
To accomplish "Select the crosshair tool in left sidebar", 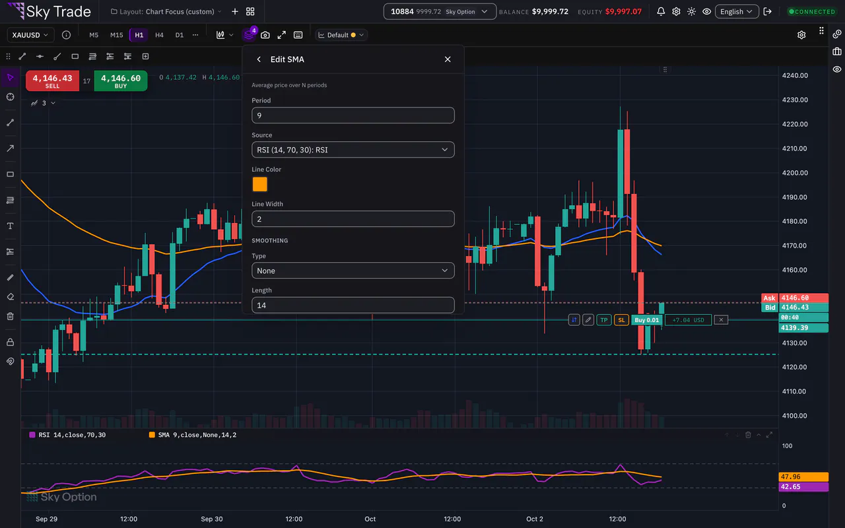I will tap(10, 97).
